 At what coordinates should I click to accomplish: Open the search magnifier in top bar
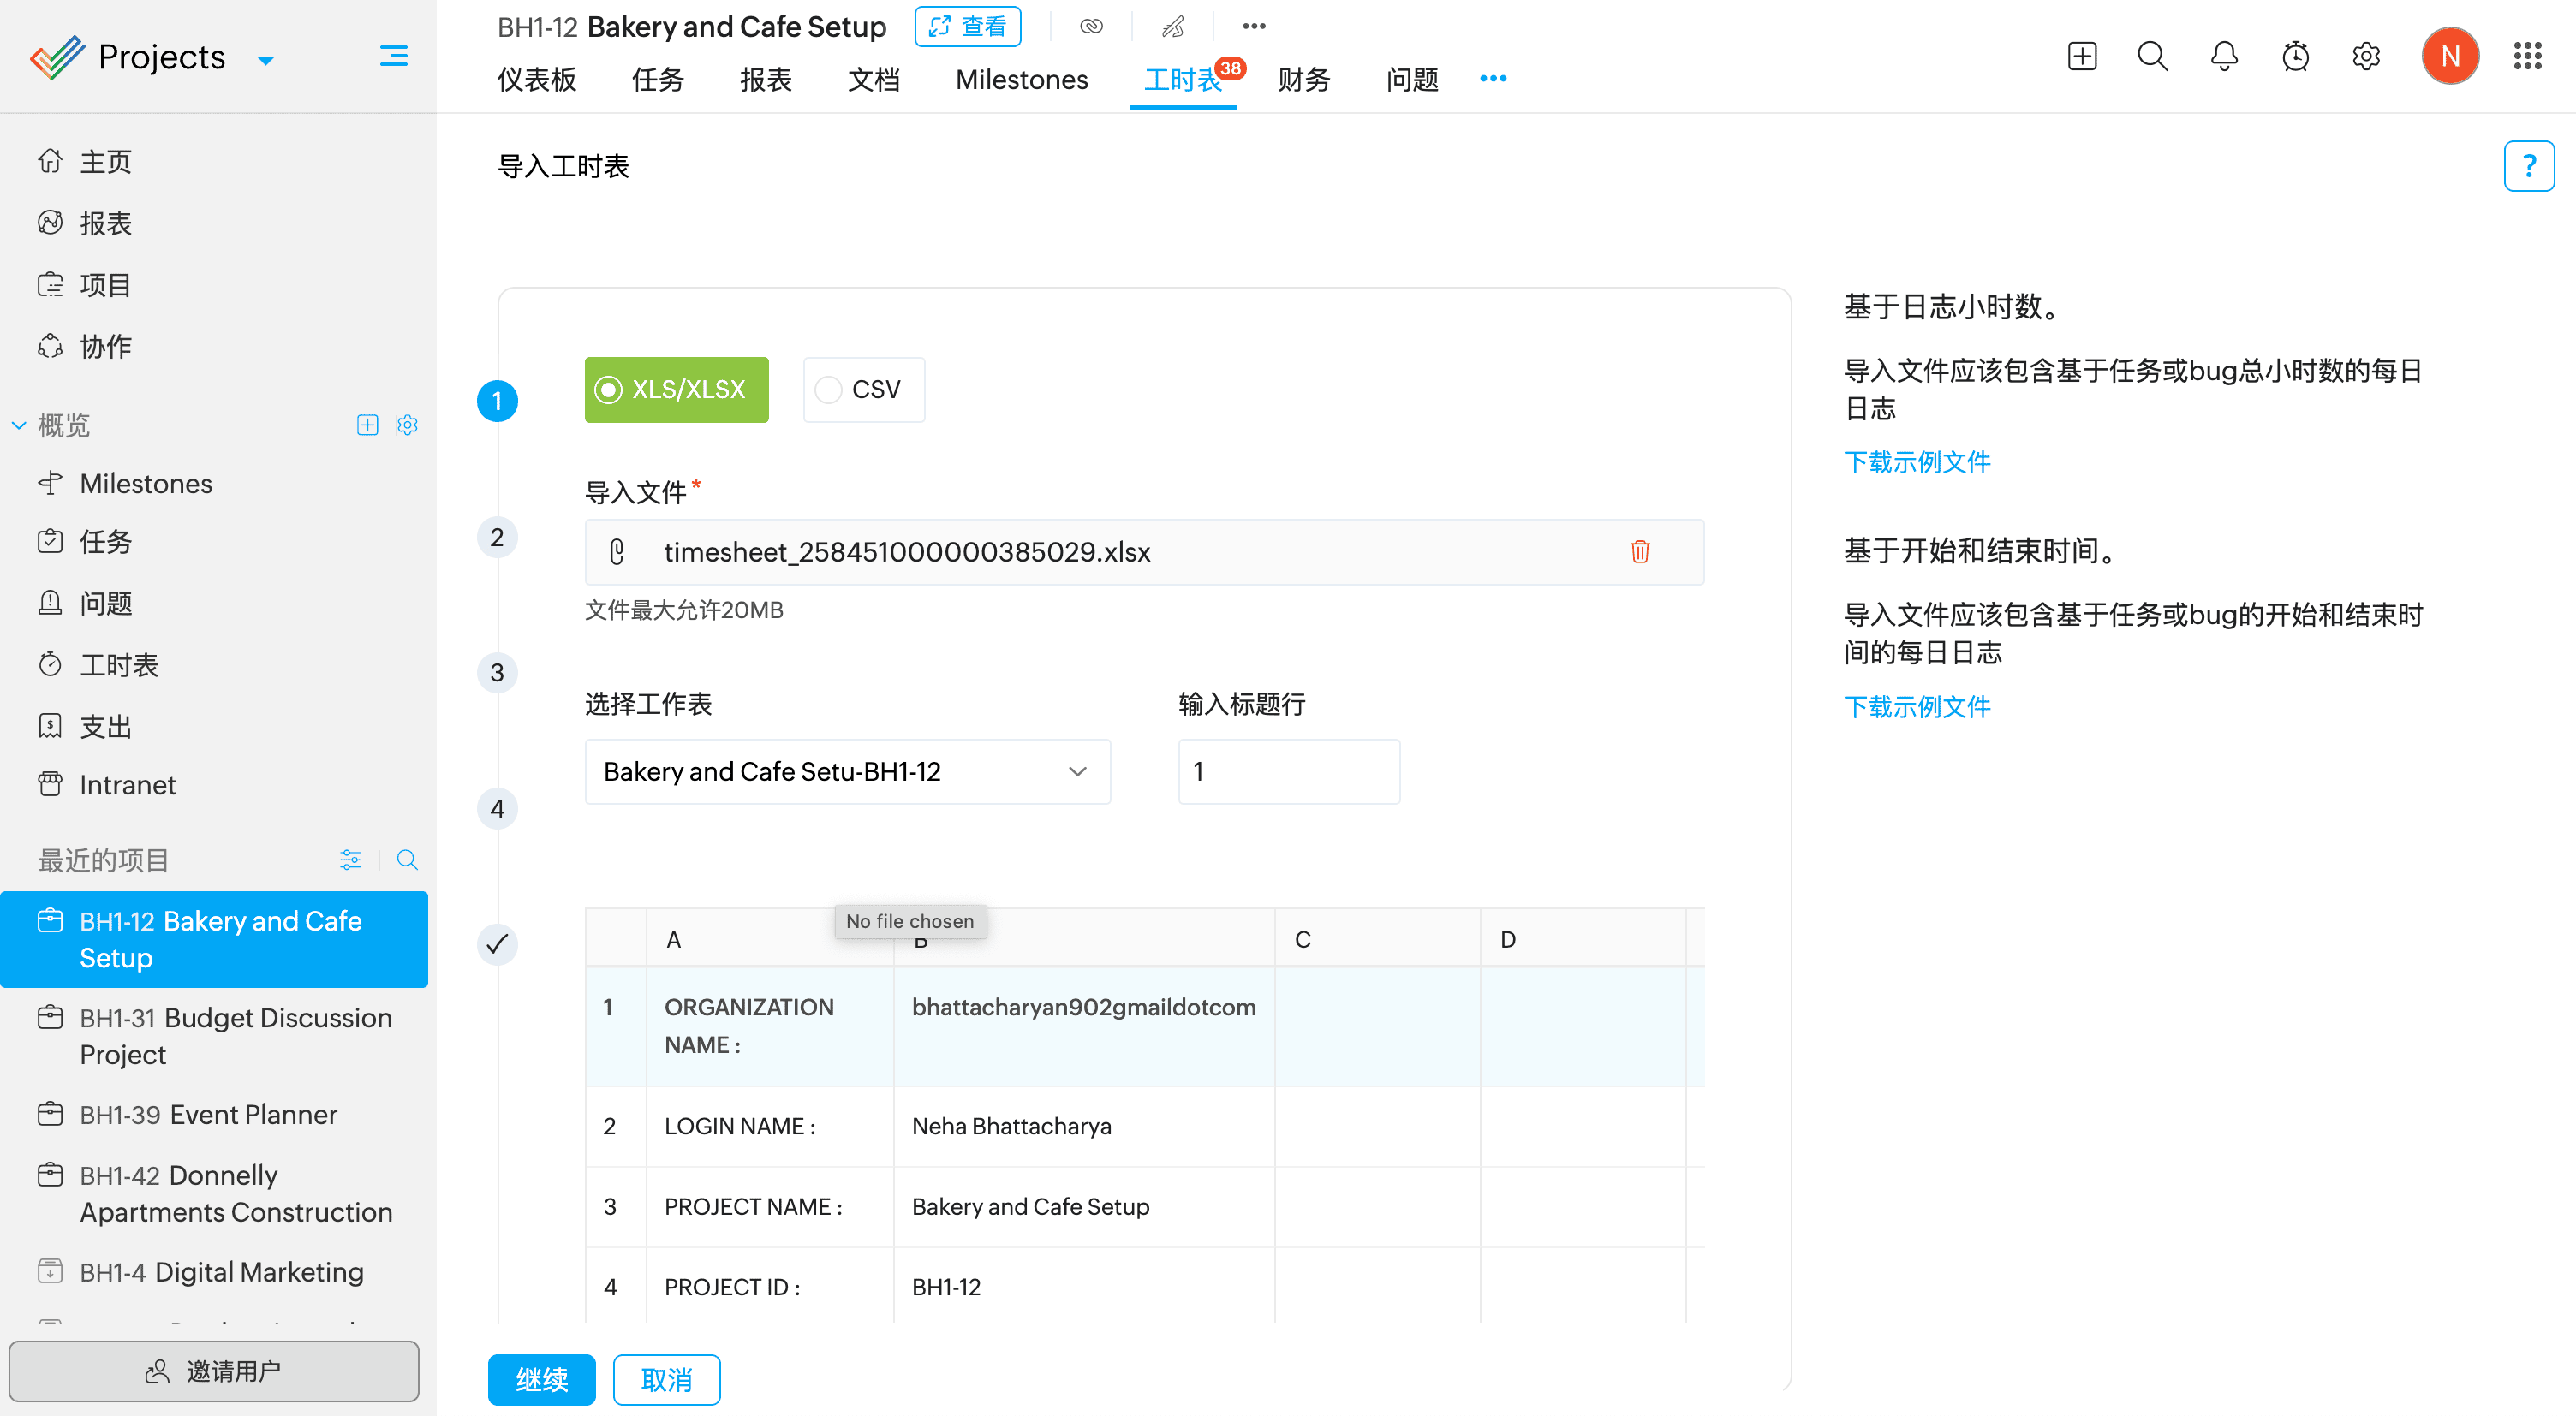tap(2152, 56)
